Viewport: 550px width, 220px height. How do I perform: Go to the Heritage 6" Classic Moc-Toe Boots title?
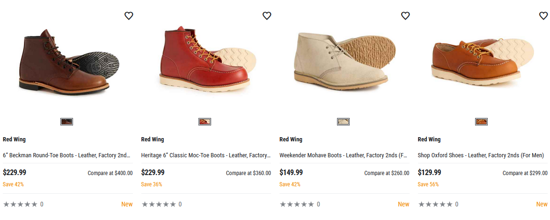205,155
